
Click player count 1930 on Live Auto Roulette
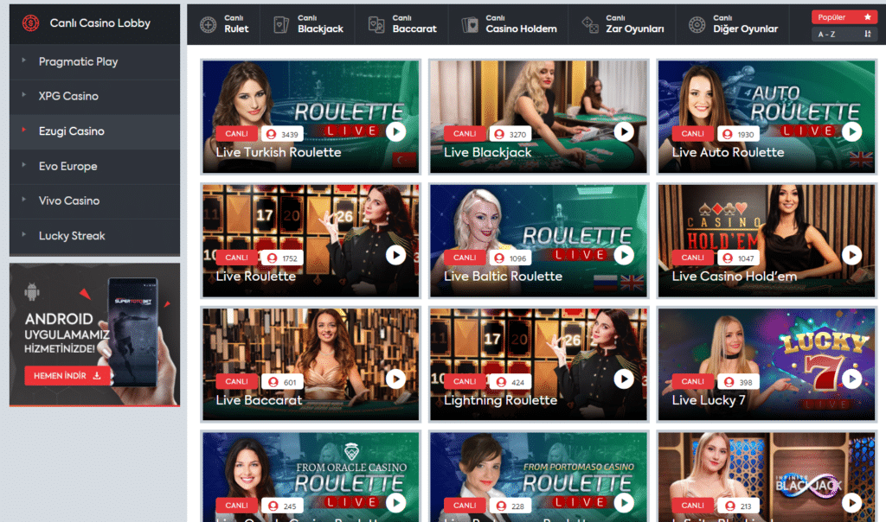[x=739, y=134]
